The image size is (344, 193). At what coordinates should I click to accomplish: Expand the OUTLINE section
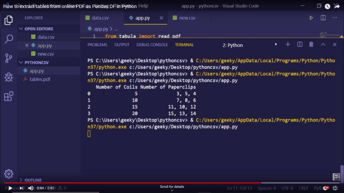21,180
